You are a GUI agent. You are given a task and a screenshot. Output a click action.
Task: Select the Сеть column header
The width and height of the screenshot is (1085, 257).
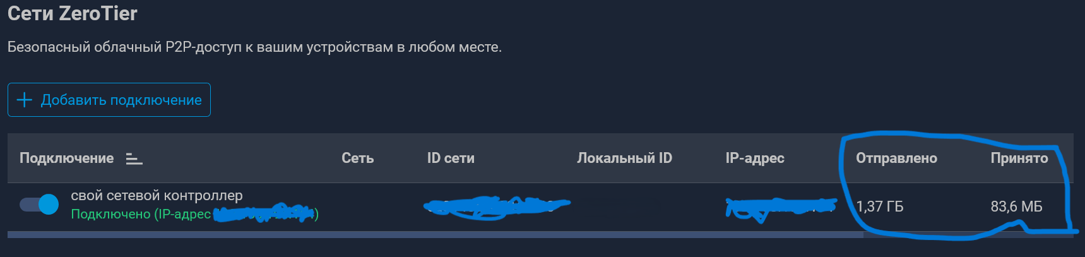[x=357, y=158]
